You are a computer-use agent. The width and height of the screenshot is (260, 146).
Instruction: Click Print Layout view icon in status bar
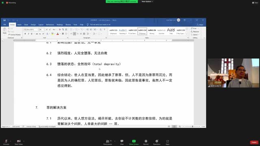pos(174,127)
